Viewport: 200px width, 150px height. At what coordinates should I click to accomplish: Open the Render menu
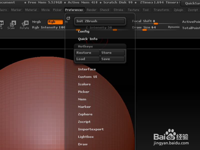point(91,10)
